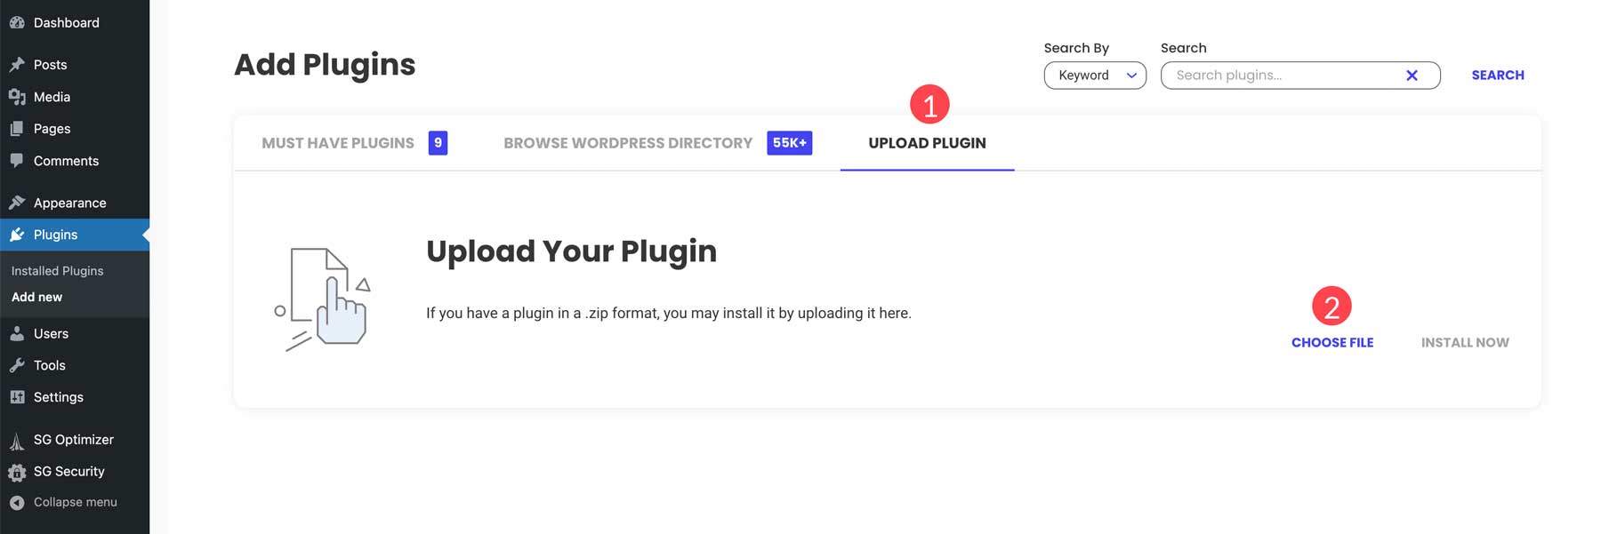Image resolution: width=1601 pixels, height=534 pixels.
Task: Switch to Must Have Plugins tab
Action: click(x=338, y=143)
